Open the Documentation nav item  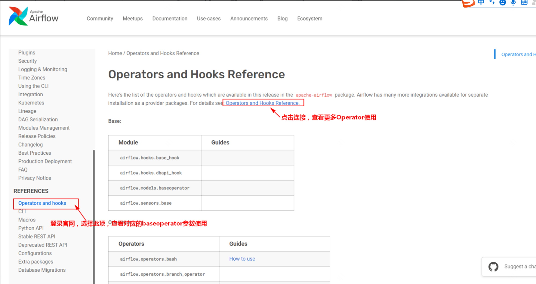click(170, 19)
